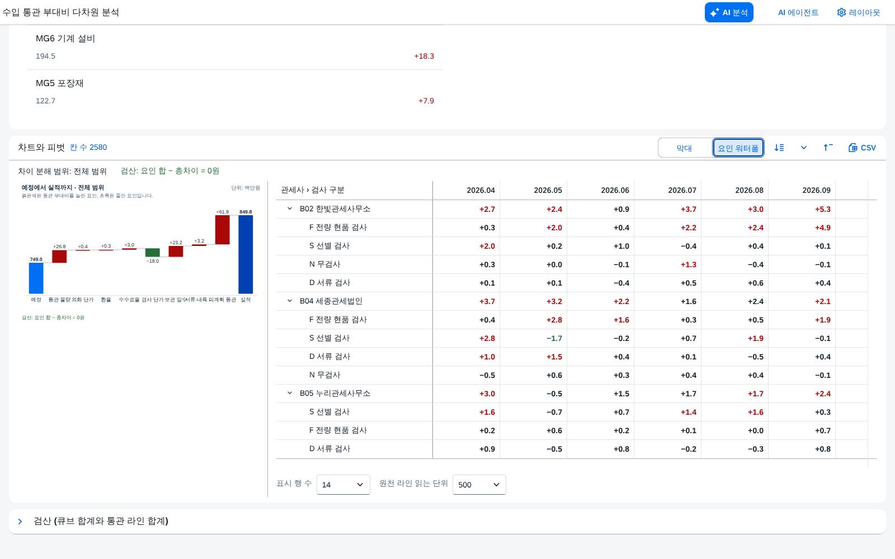
Task: Click the blue 예정 bar in waterfall
Action: click(36, 278)
